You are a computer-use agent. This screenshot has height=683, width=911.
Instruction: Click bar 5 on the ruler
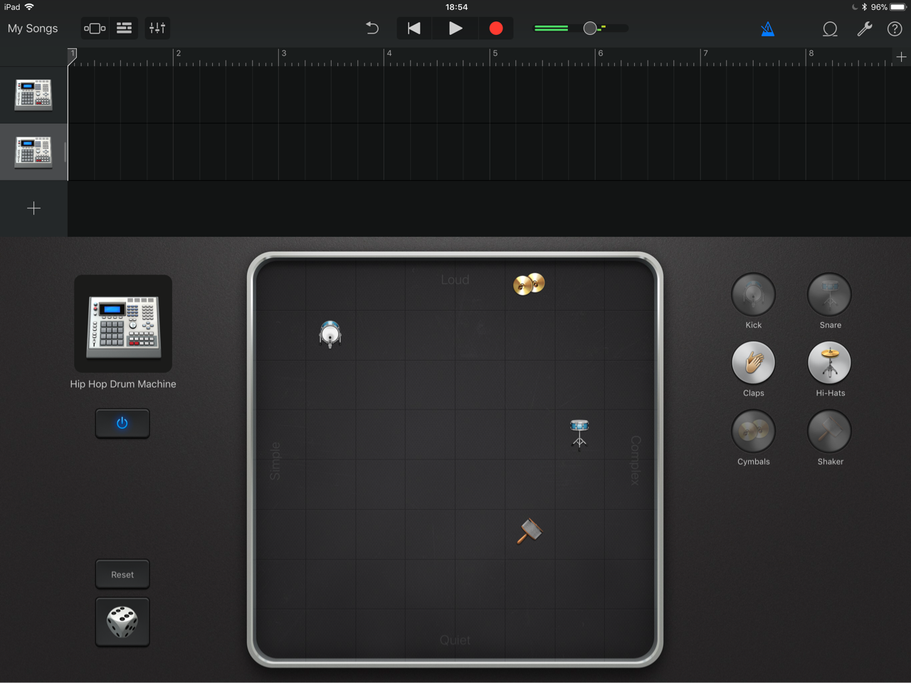point(495,53)
